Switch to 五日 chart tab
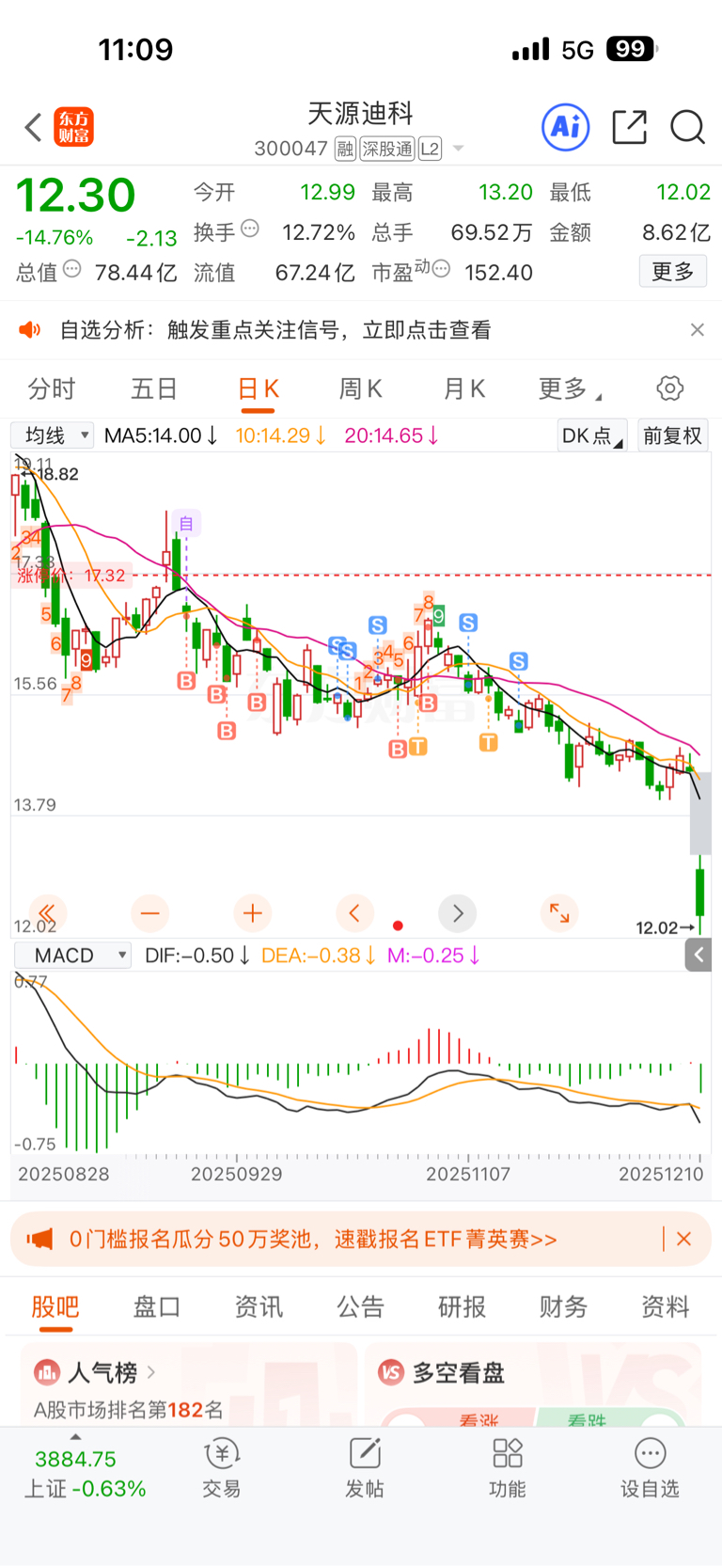Screen dimensions: 722x1566 click(154, 388)
